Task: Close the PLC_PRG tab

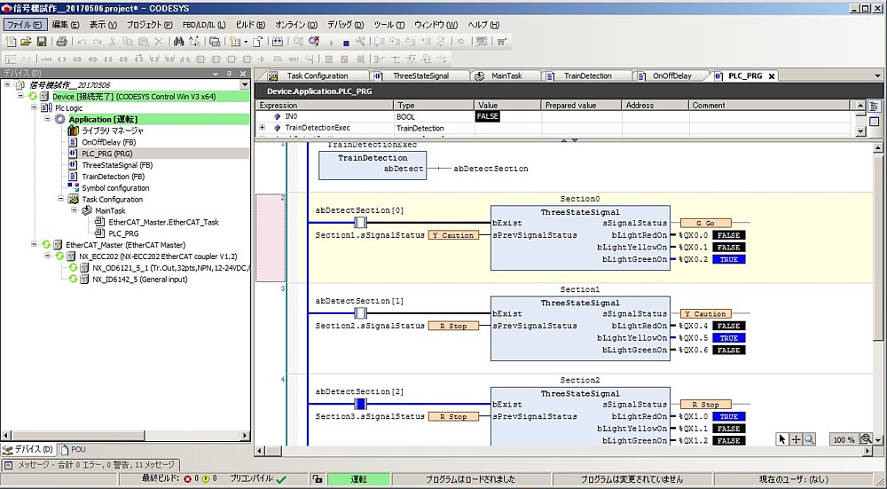Action: [x=771, y=75]
